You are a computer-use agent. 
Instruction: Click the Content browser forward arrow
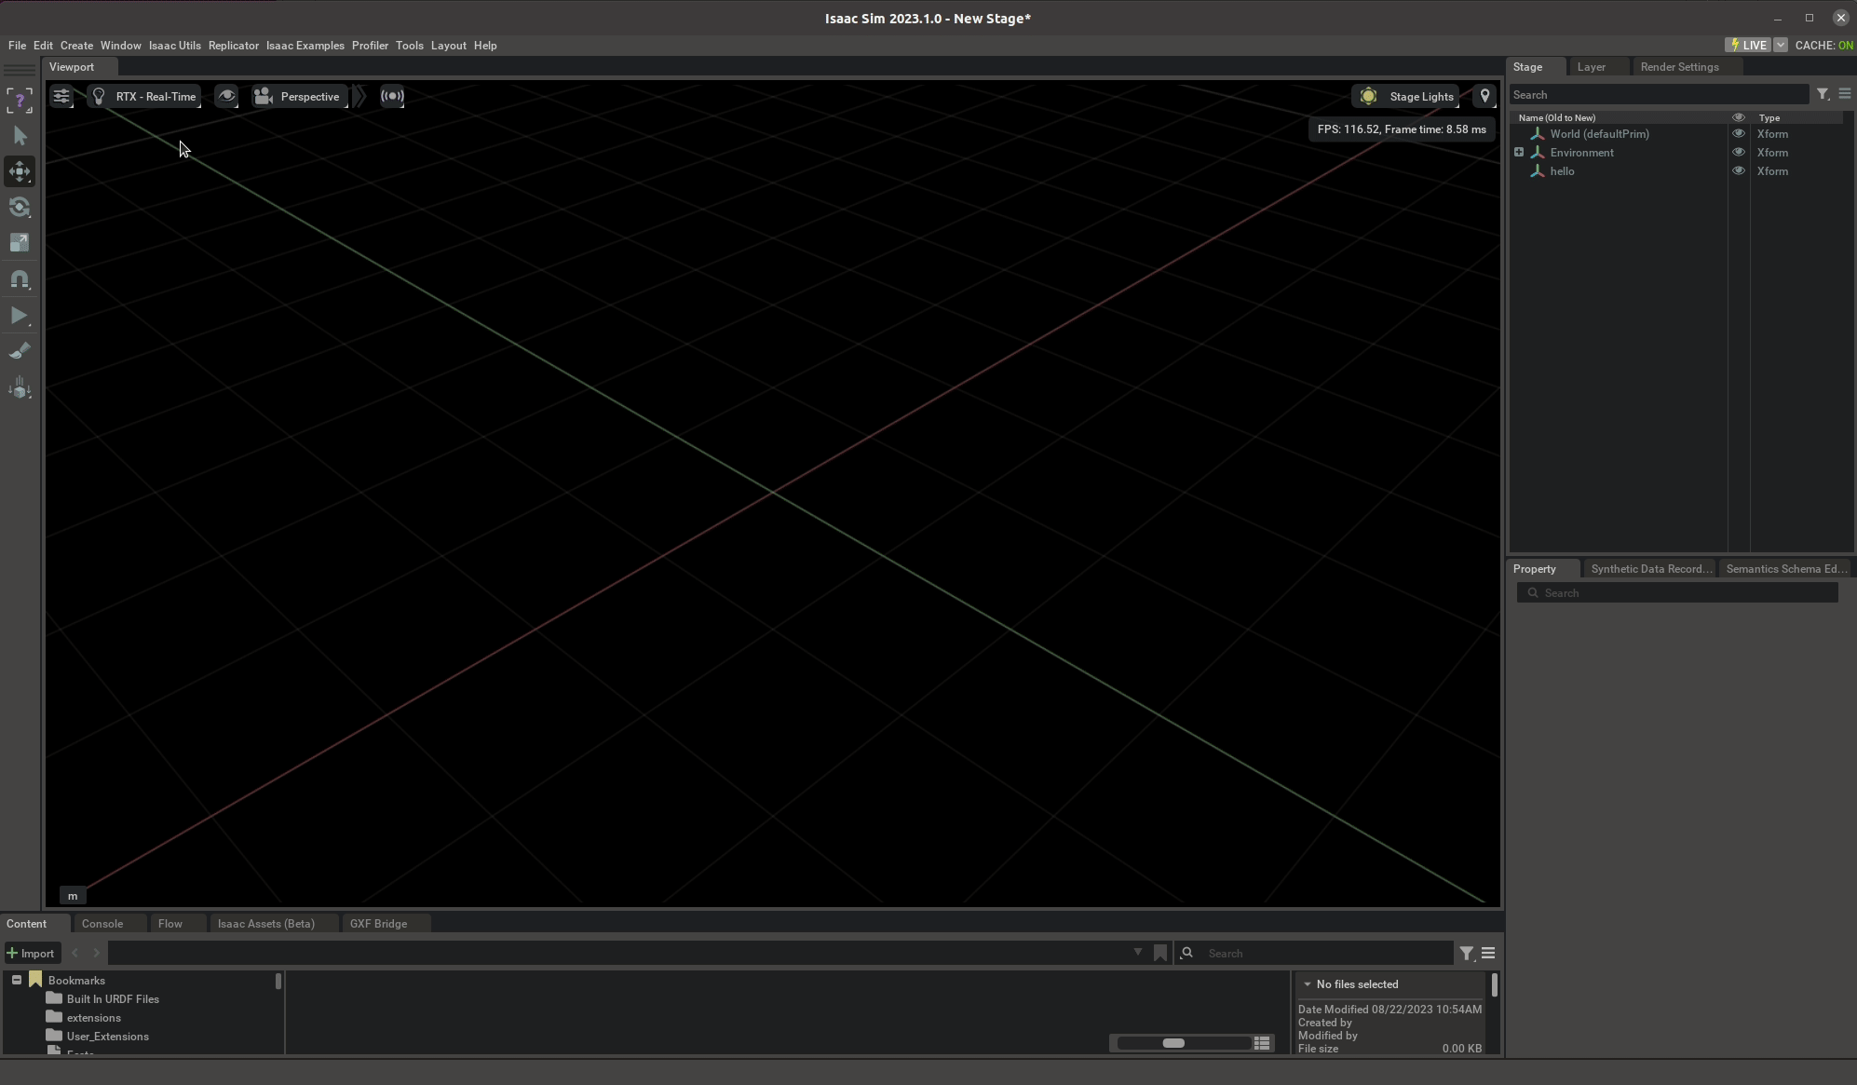pyautogui.click(x=96, y=953)
